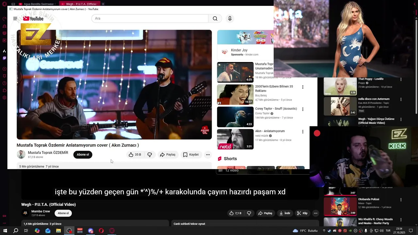
Task: Open options for Akın - Anlatamıyorum
Action: coord(303,132)
